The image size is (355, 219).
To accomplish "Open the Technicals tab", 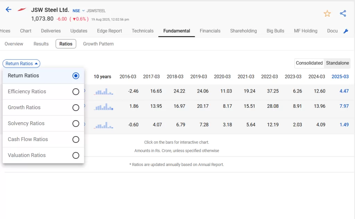I will coord(142,31).
